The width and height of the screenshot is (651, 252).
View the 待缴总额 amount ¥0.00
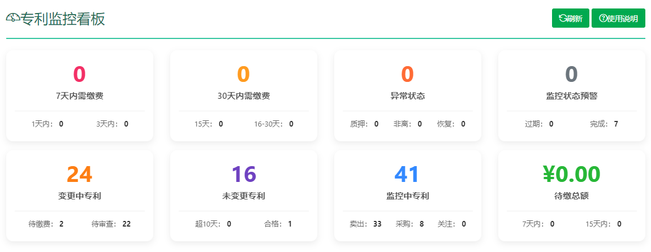click(571, 174)
